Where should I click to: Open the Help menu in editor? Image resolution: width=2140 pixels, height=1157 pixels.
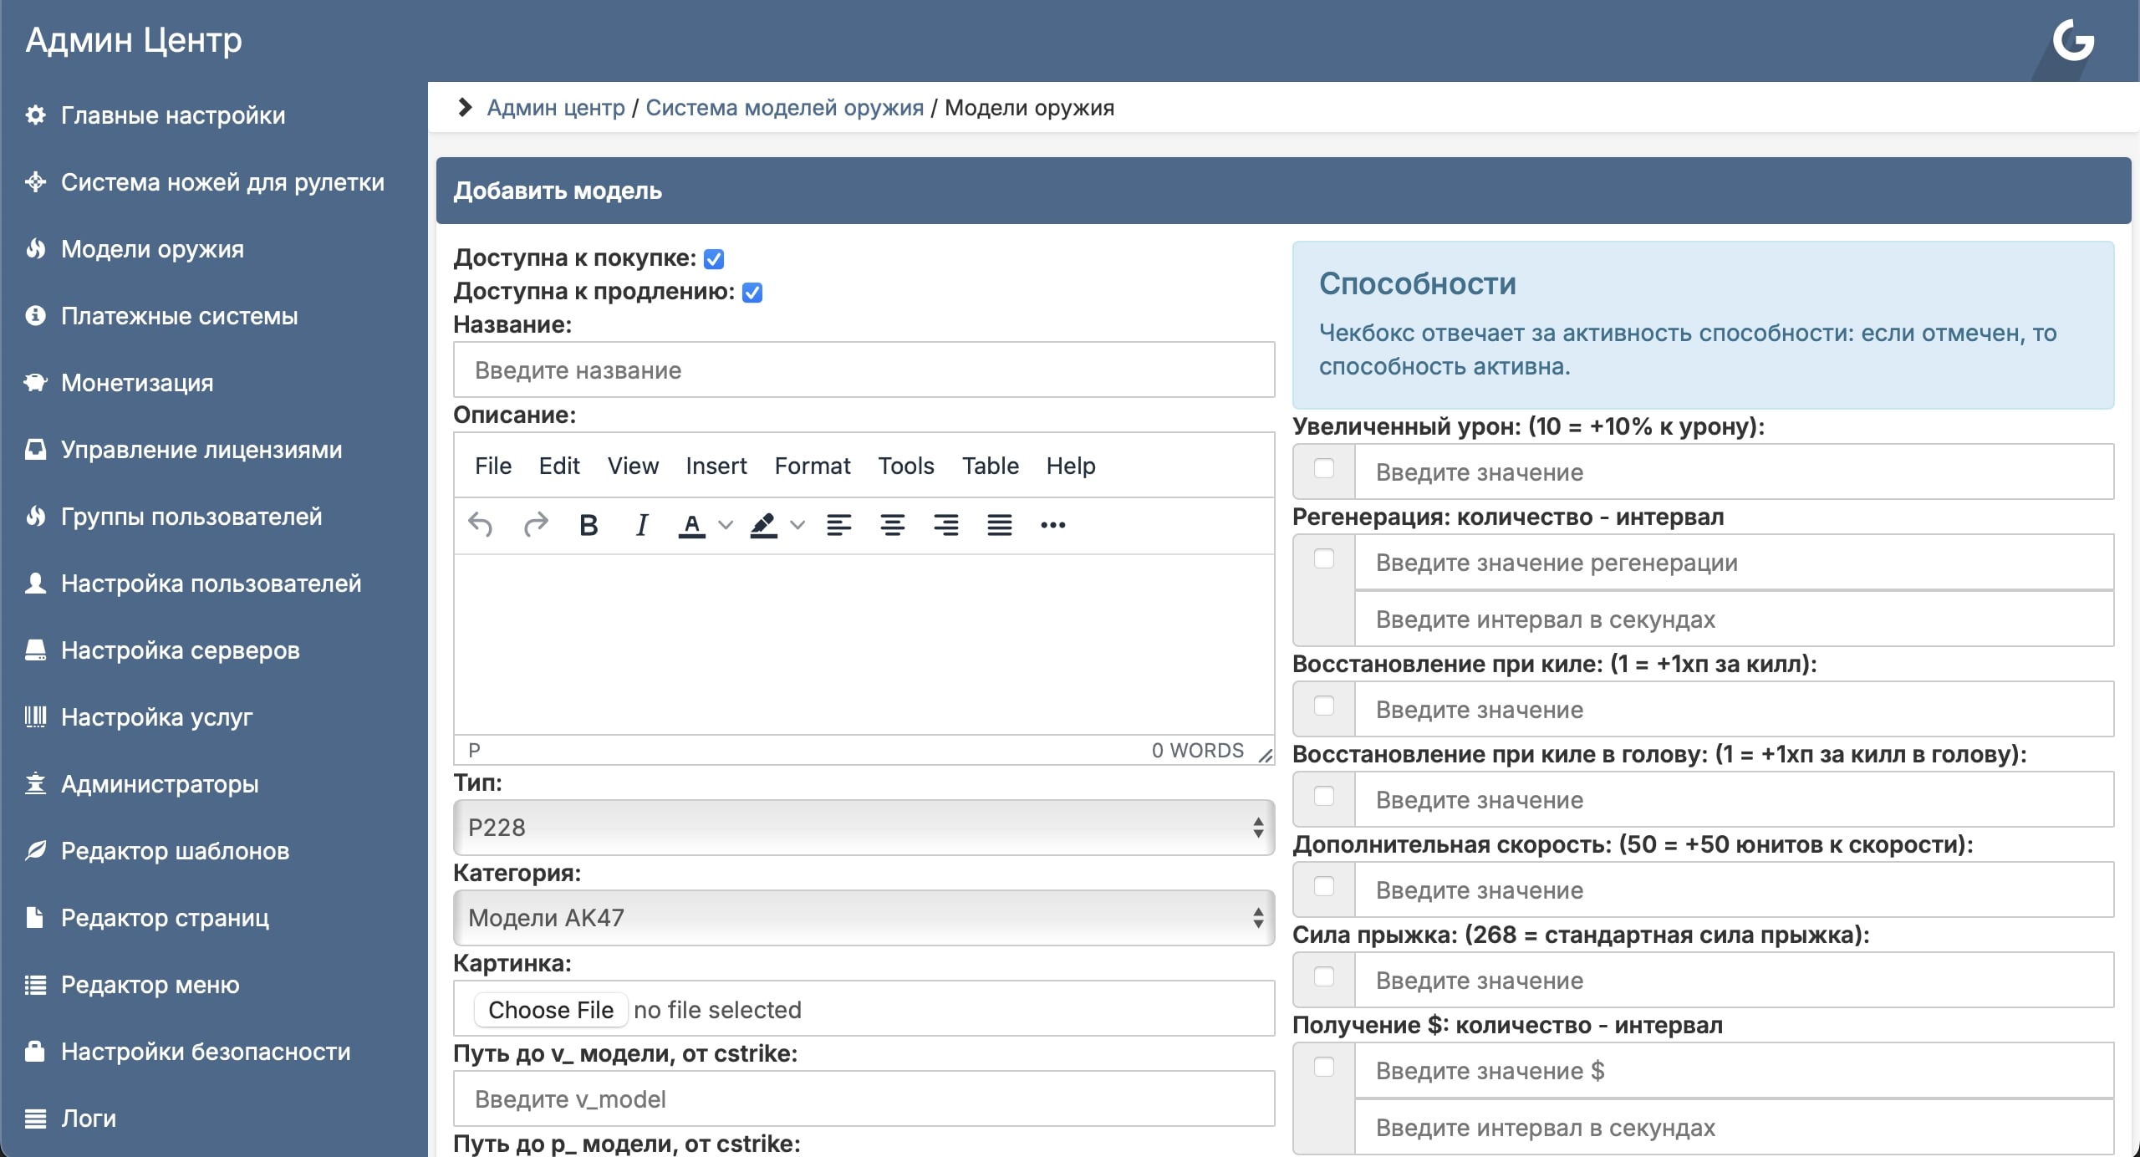point(1071,466)
